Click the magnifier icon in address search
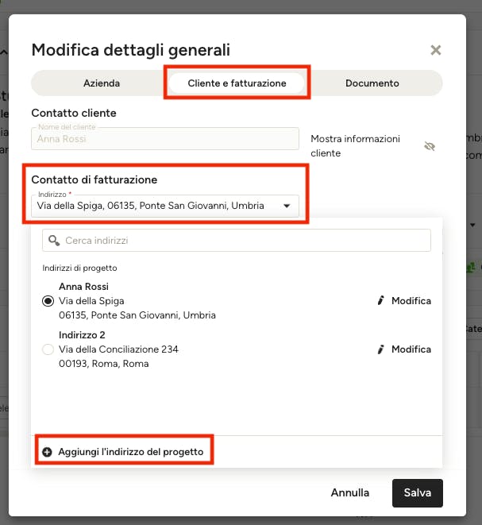Viewport: 482px width, 525px height. click(x=54, y=241)
